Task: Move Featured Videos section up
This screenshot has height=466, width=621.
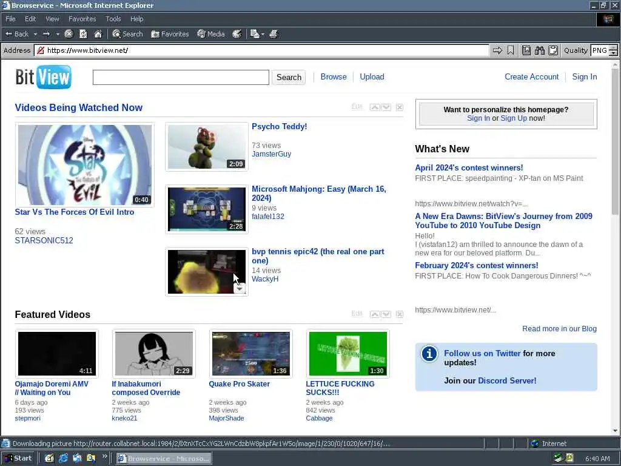Action: pyautogui.click(x=375, y=314)
